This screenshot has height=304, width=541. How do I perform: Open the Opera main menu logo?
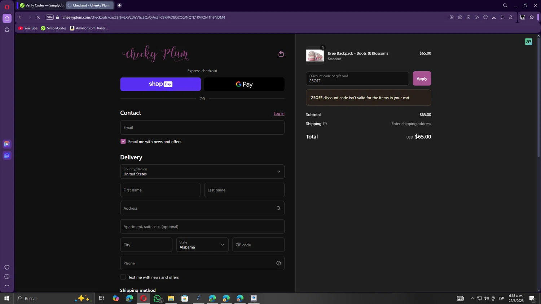7,7
